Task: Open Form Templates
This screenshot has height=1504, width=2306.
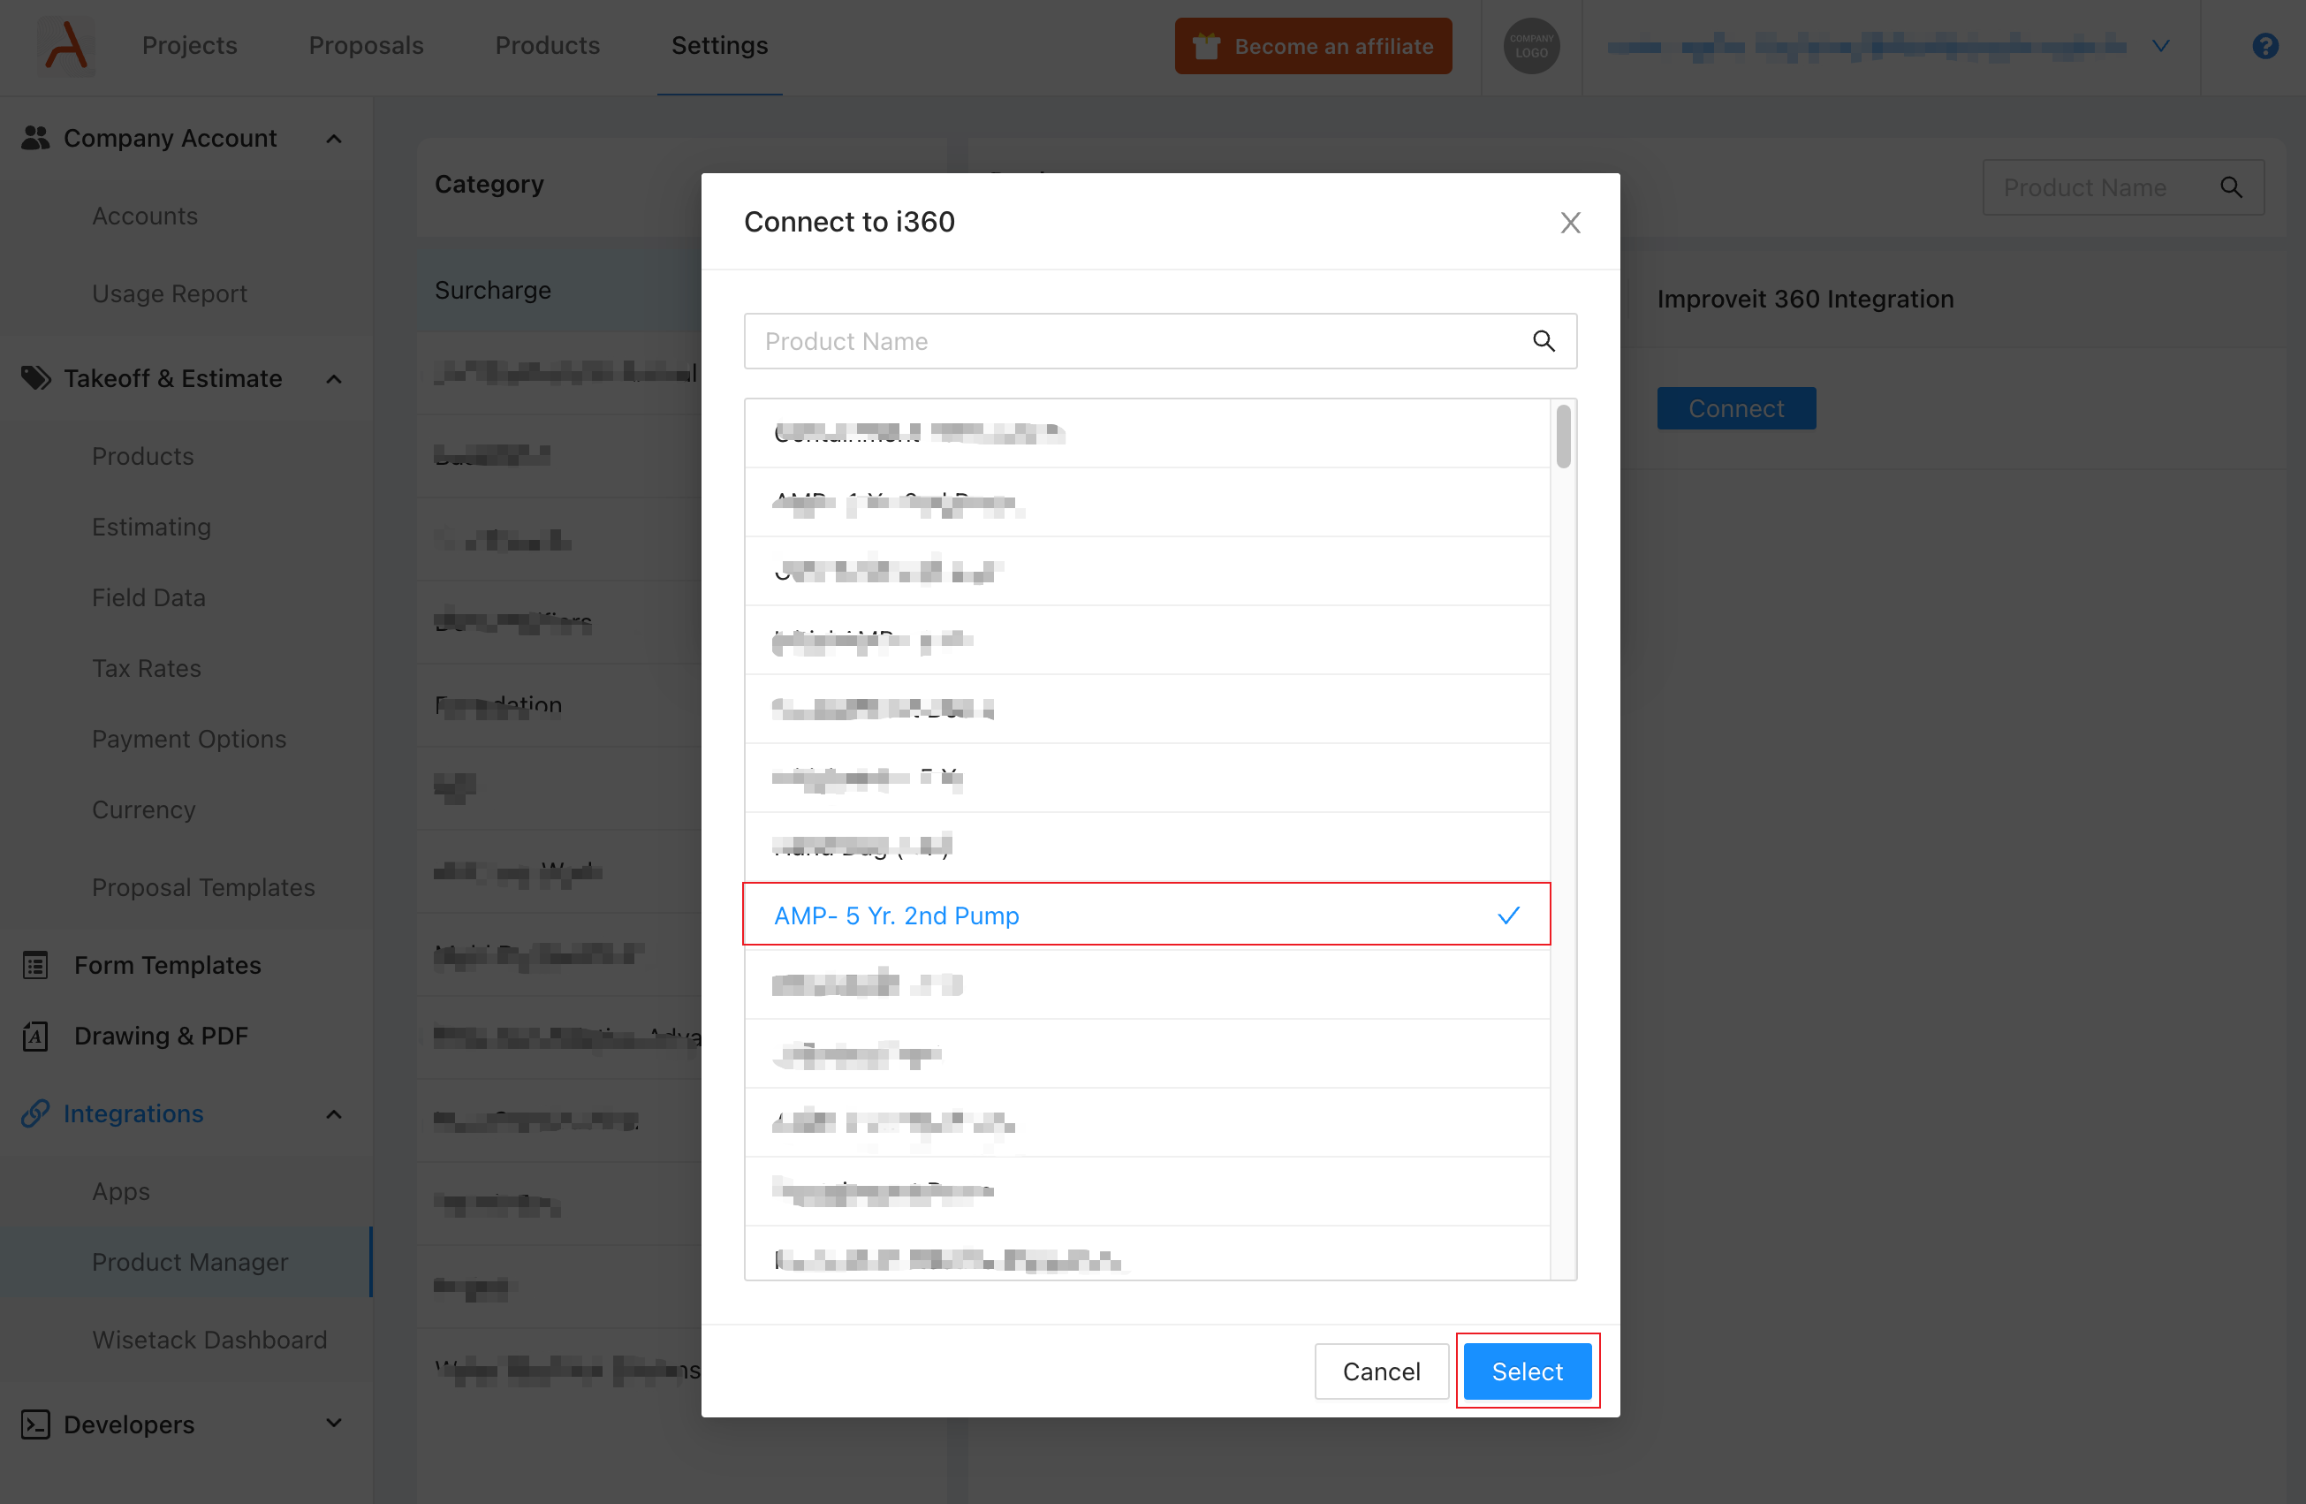Action: [x=168, y=964]
